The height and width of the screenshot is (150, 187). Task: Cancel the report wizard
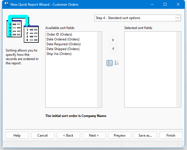[42, 135]
